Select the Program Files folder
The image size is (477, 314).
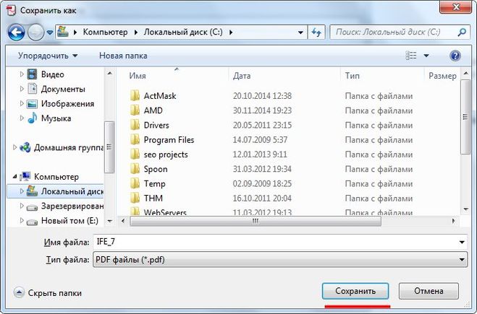pyautogui.click(x=168, y=139)
